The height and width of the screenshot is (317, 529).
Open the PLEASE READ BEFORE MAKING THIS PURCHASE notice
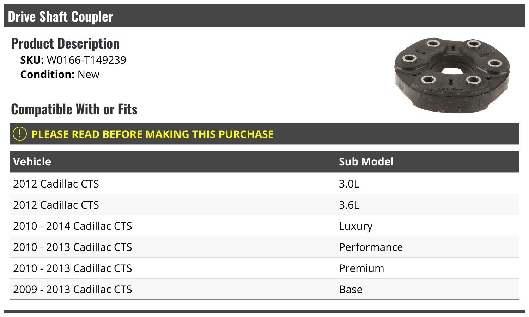[x=152, y=134]
